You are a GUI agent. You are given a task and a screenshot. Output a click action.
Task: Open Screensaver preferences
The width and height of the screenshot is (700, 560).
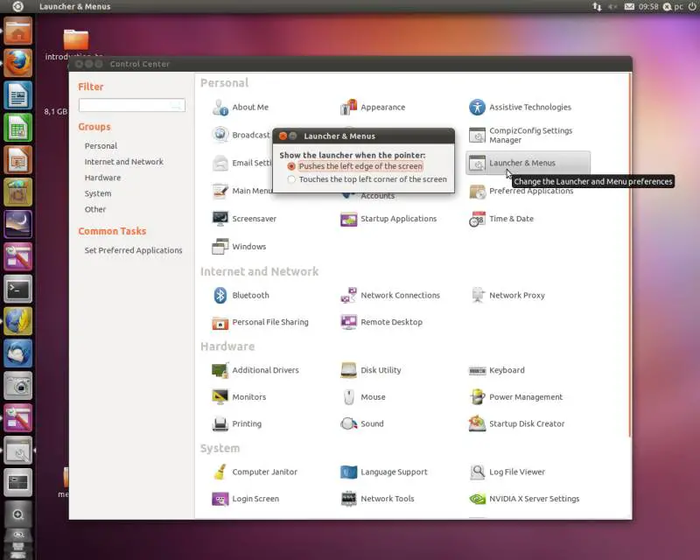tap(244, 219)
